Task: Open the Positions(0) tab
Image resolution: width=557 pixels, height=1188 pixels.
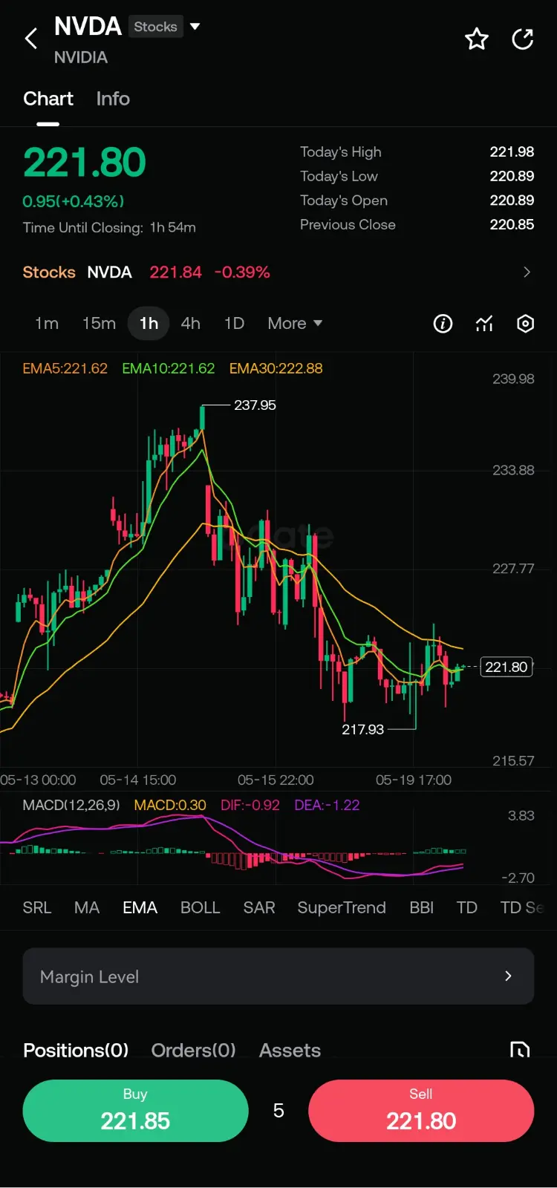Action: click(x=76, y=1050)
